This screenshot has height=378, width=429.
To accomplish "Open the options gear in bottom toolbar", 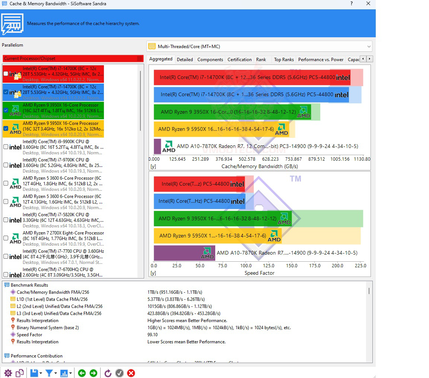I will (8, 373).
